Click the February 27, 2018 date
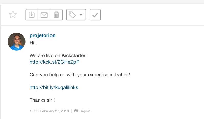 tap(55, 111)
